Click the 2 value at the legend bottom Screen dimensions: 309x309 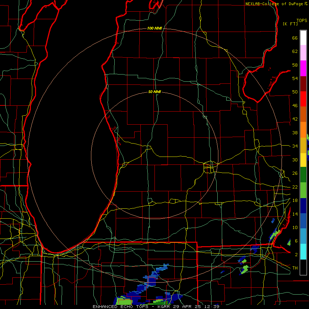click(x=296, y=255)
